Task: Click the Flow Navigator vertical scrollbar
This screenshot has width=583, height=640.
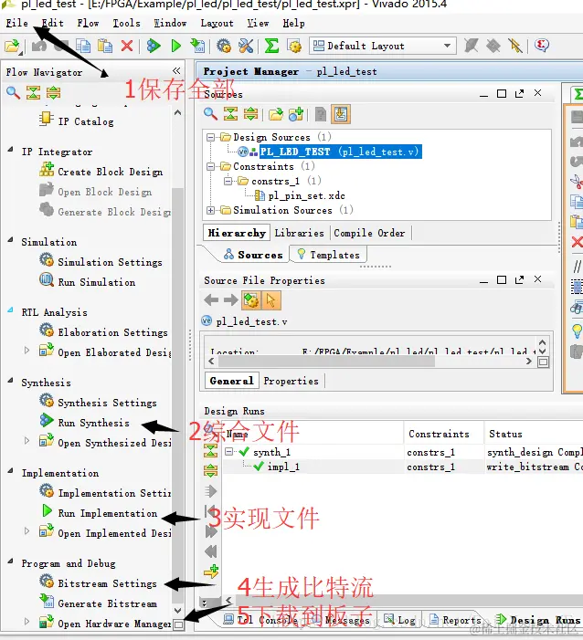Action: (177, 393)
